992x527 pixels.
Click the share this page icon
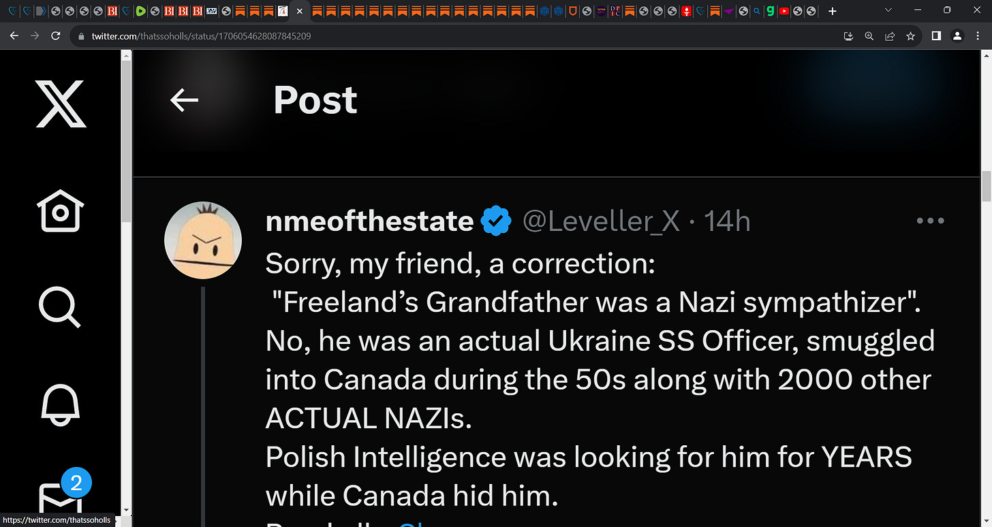(x=890, y=36)
